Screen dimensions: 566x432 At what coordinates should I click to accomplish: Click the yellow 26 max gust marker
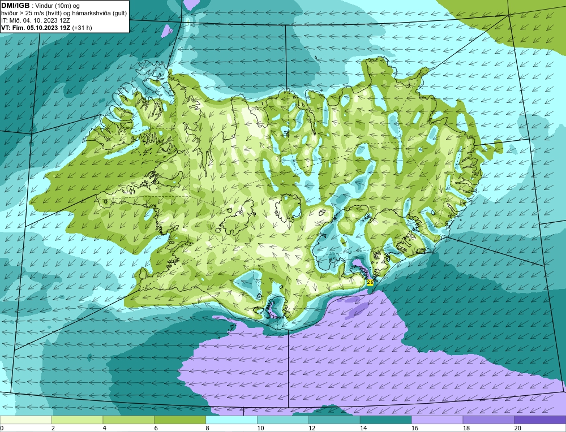click(x=370, y=282)
